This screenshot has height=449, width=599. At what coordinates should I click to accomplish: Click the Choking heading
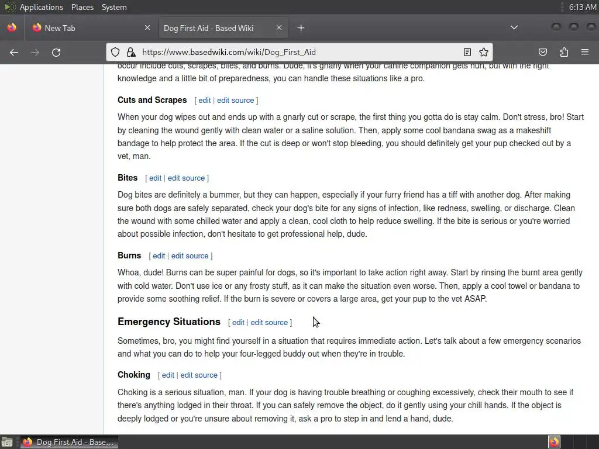click(134, 375)
